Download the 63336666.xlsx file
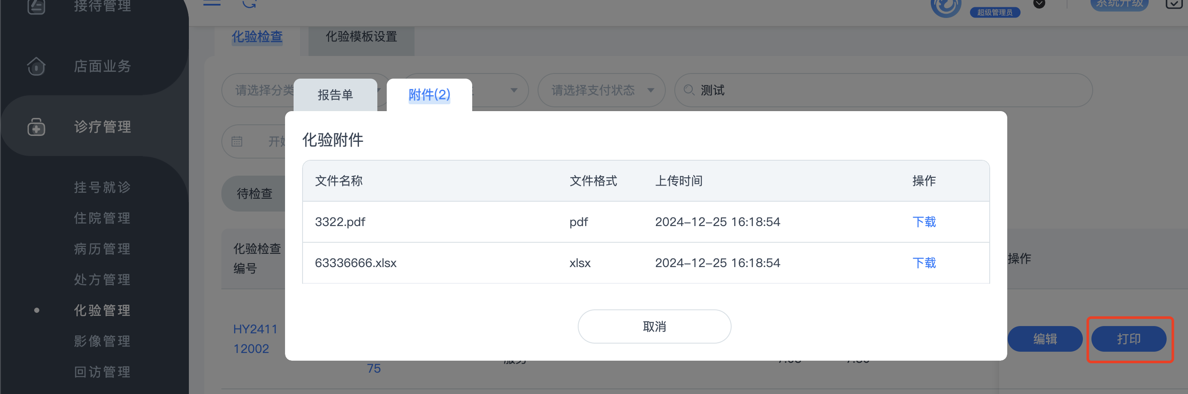 924,263
